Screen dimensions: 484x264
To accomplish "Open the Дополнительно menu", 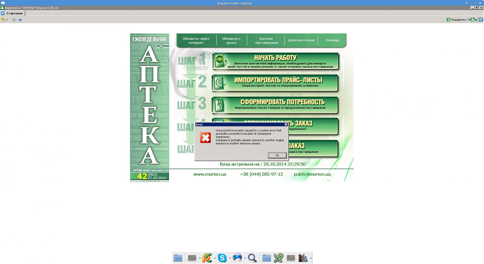I will click(x=301, y=40).
